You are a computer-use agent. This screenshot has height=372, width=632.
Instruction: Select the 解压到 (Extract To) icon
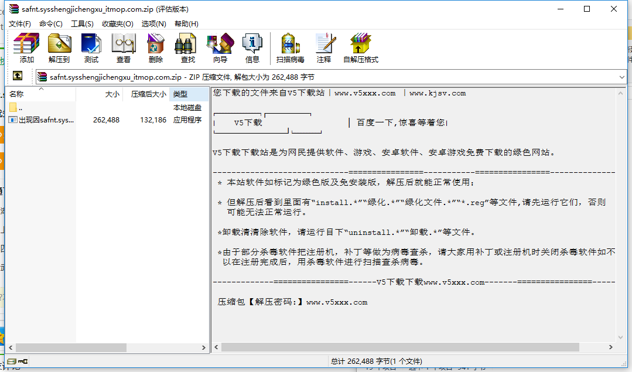[59, 47]
